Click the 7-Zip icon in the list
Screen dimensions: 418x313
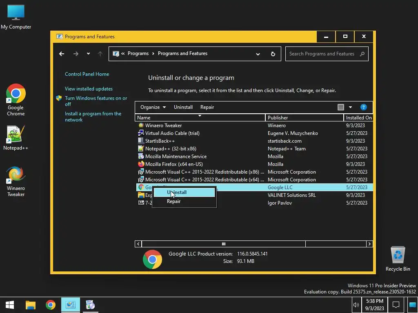click(x=141, y=203)
